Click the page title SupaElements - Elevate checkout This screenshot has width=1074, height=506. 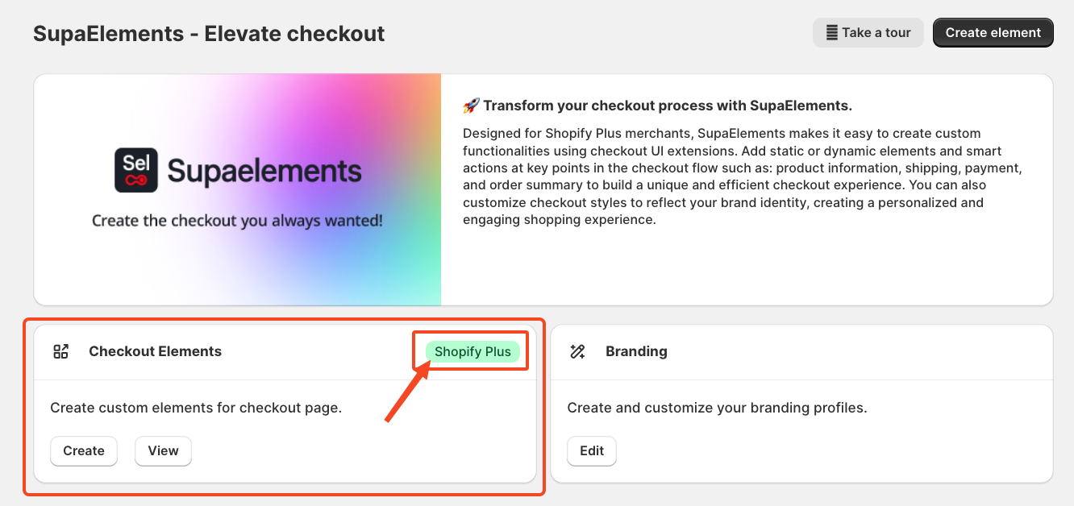pos(209,34)
